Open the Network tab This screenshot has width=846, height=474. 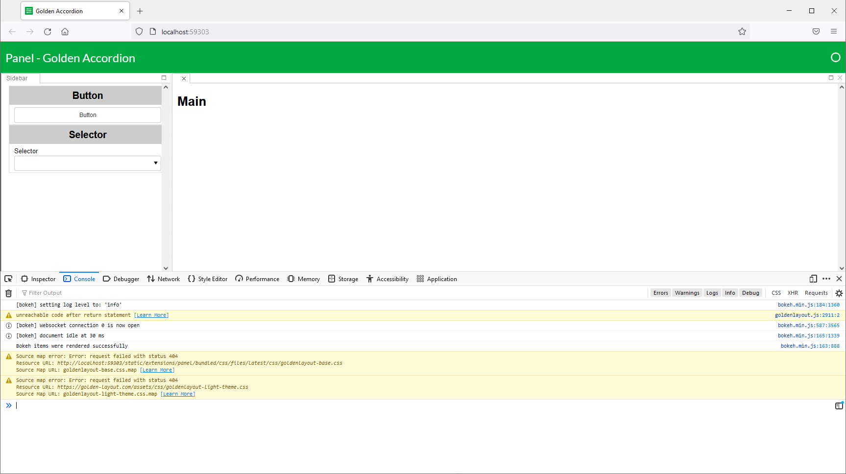coord(164,279)
